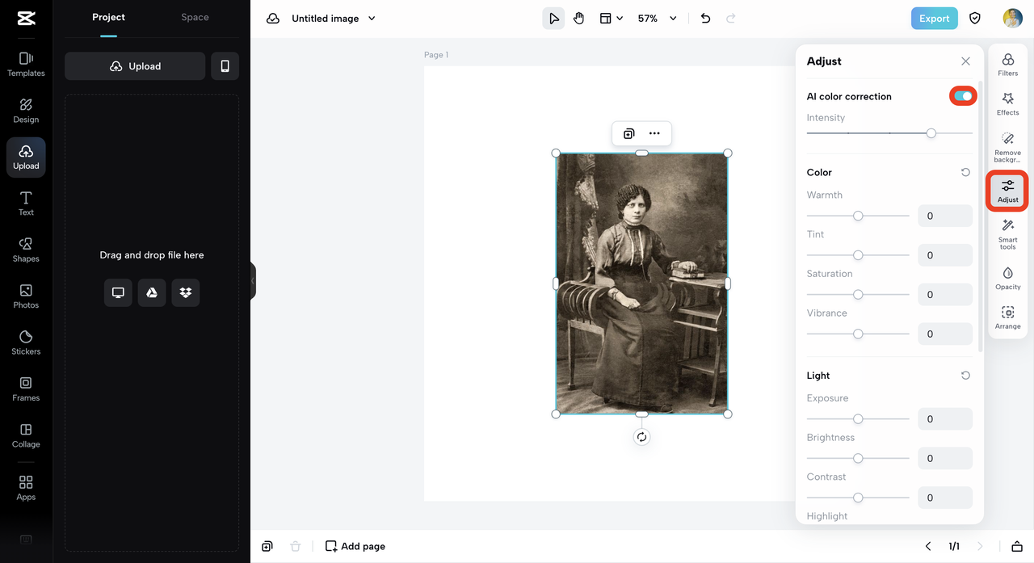Toggle AI color correction switch

pos(962,96)
